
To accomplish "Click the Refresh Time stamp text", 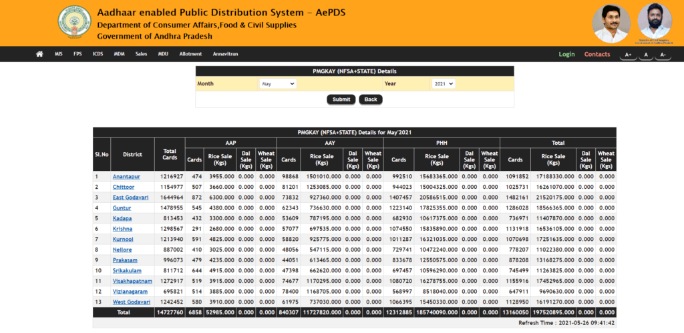I will (x=566, y=323).
